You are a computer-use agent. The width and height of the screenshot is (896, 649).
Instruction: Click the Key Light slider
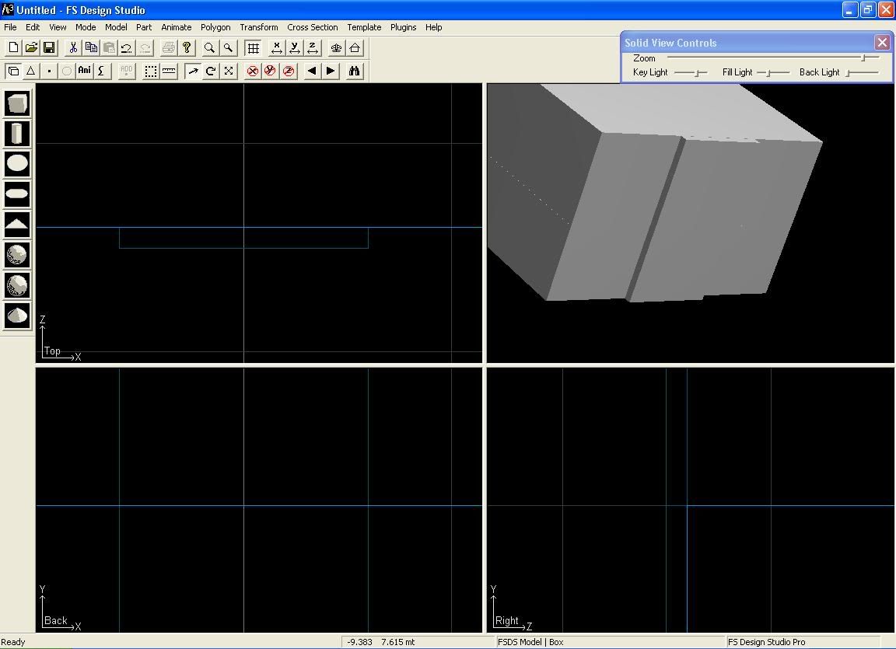click(691, 72)
